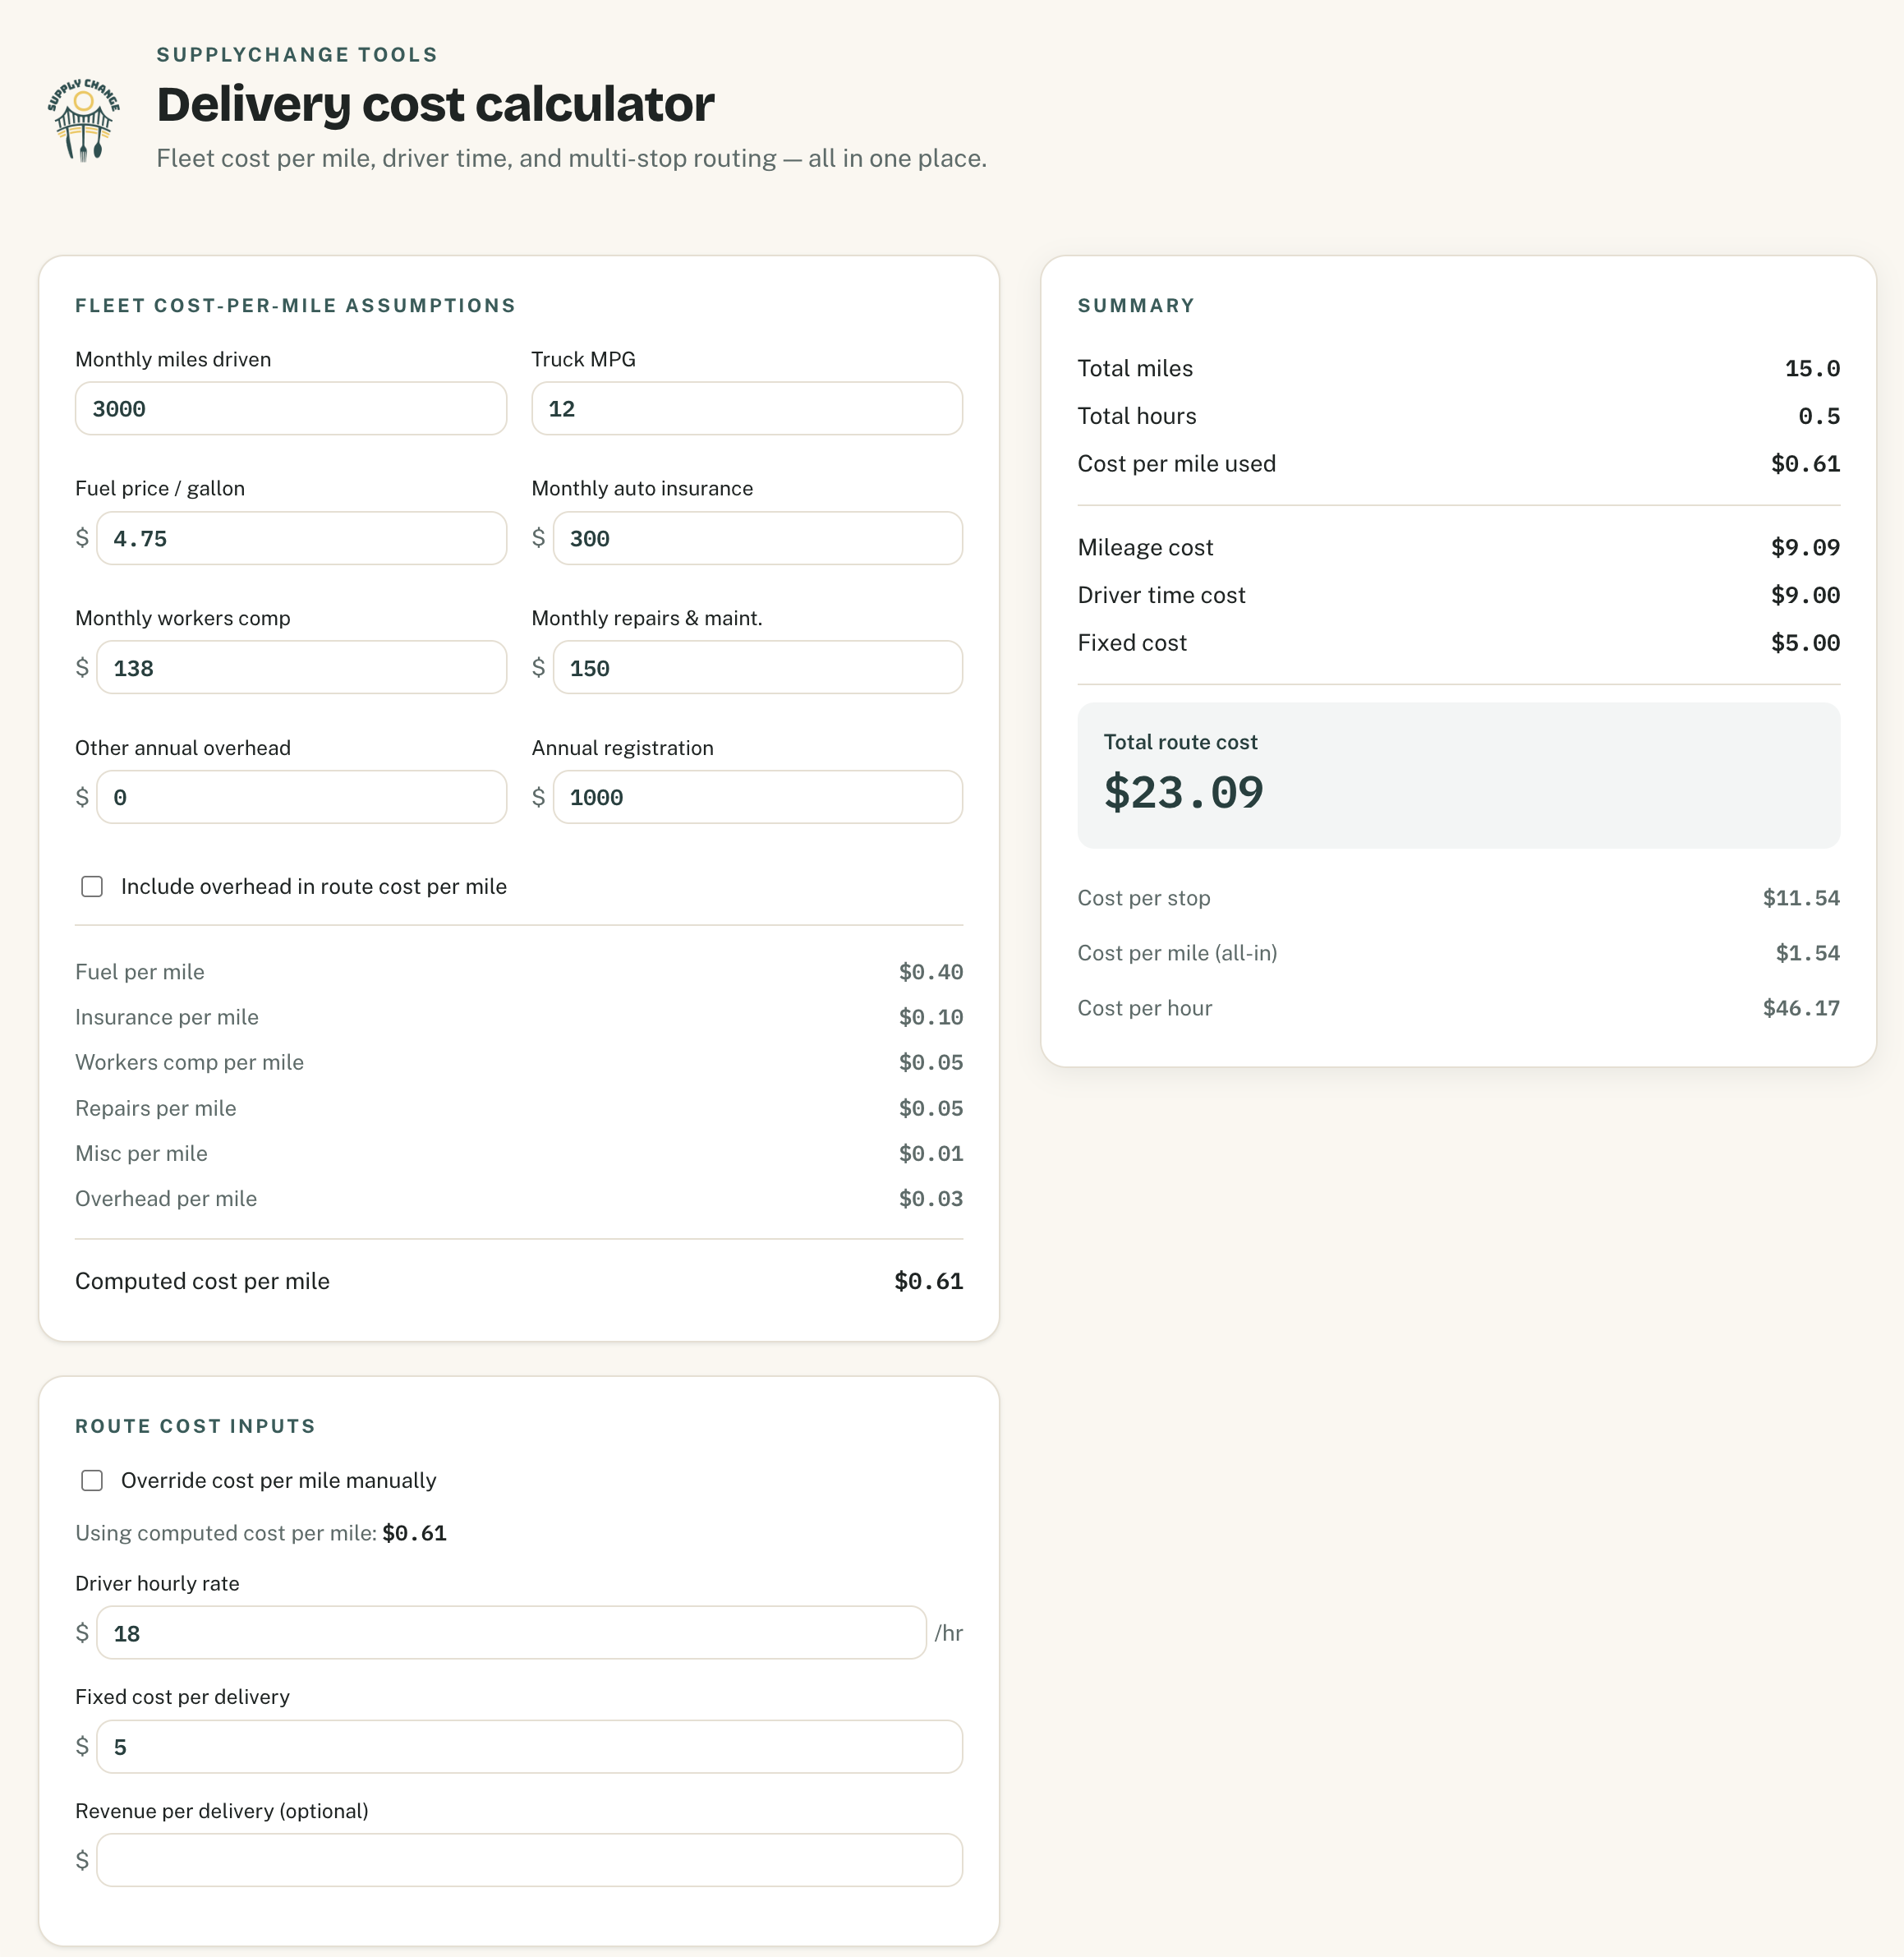Click the Computed cost per mile value
The width and height of the screenshot is (1904, 1957).
(929, 1282)
